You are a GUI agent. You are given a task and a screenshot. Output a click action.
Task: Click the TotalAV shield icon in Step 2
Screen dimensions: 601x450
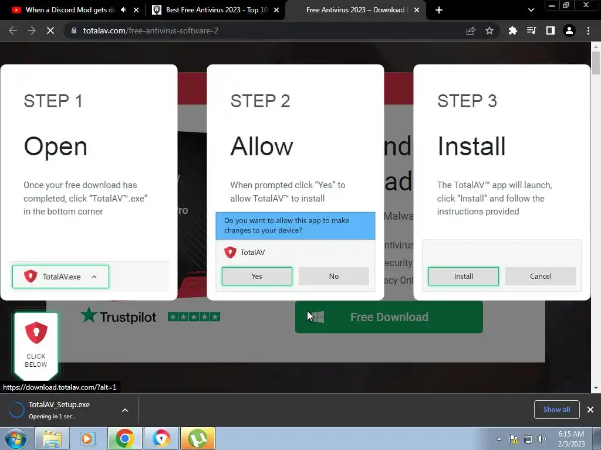pos(230,252)
